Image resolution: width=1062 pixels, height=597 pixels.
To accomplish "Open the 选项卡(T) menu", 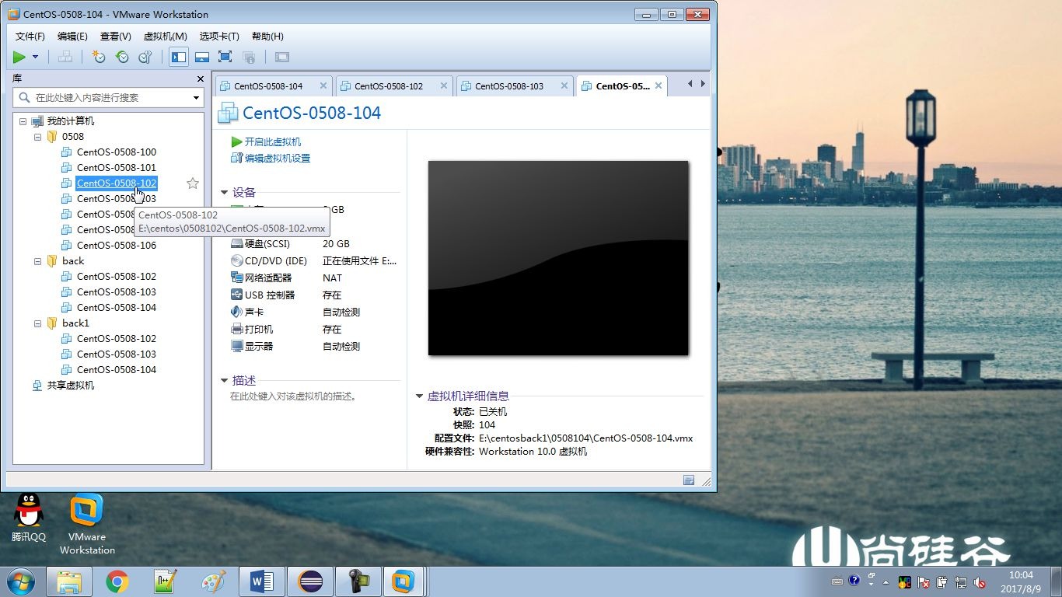I will [219, 37].
